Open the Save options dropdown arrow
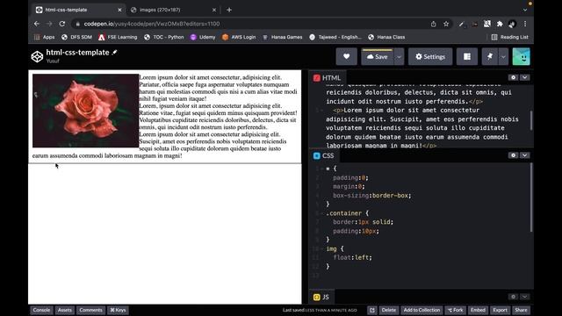This screenshot has height=316, width=562. 399,57
